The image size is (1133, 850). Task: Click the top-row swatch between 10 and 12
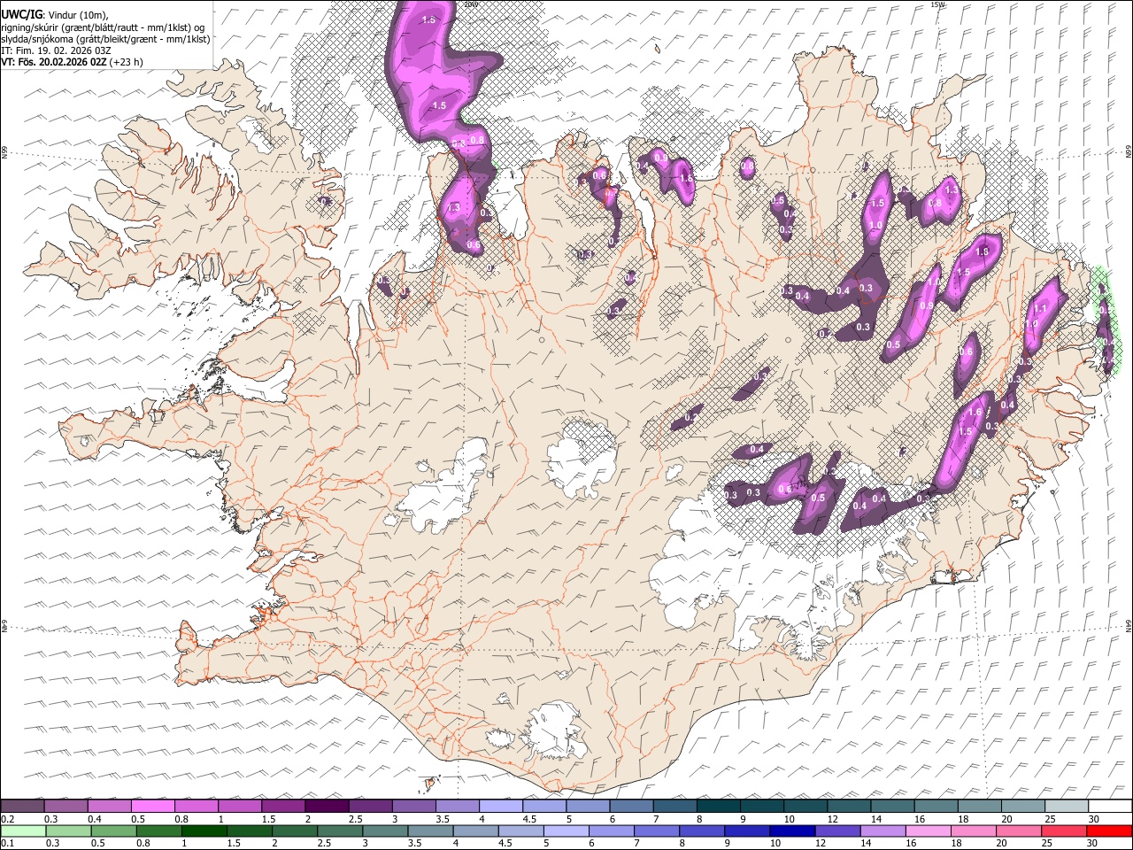click(805, 806)
